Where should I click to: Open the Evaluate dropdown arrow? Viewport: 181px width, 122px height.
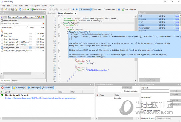click(x=131, y=88)
